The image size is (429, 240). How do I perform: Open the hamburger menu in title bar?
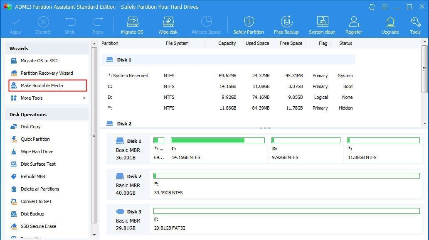pyautogui.click(x=385, y=7)
